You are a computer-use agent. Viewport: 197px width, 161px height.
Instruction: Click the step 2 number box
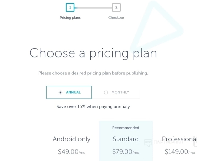click(116, 8)
